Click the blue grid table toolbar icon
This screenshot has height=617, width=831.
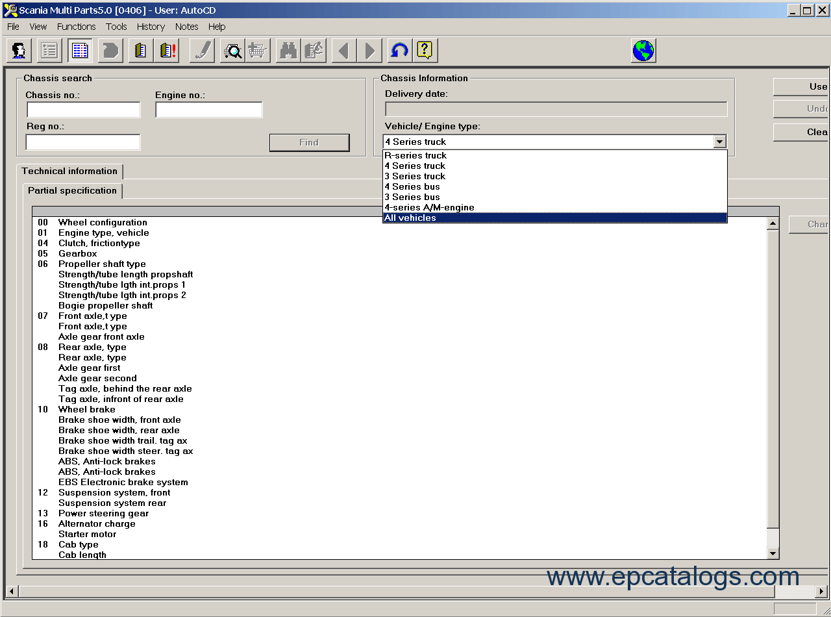[79, 51]
